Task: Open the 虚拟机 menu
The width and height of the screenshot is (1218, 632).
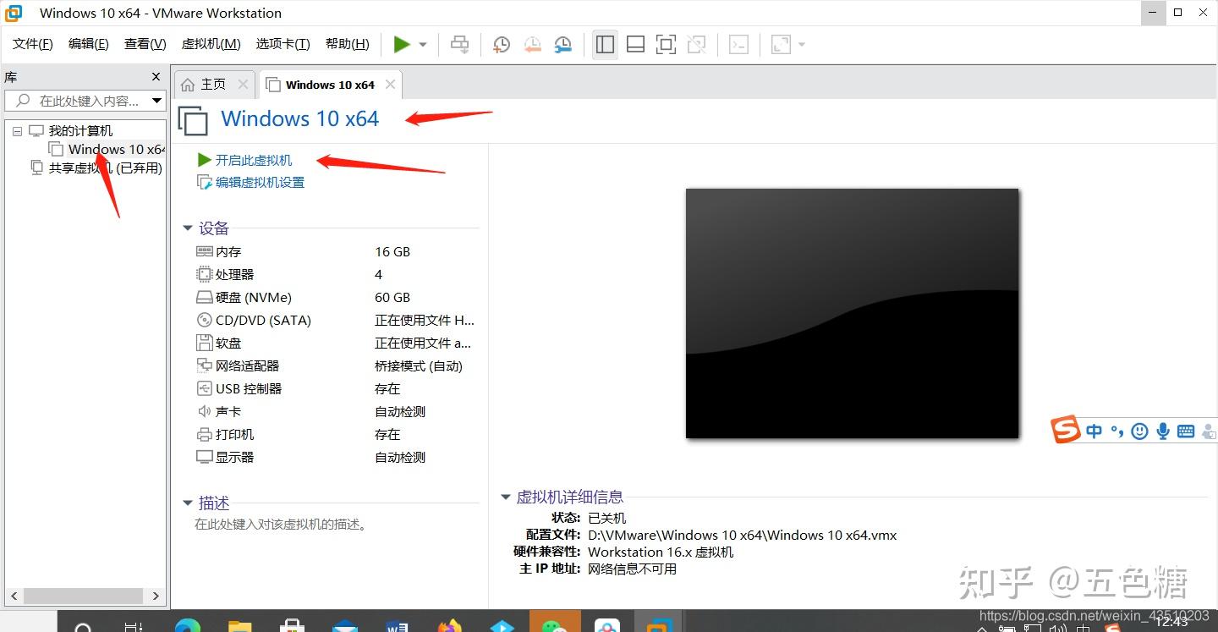Action: tap(210, 43)
